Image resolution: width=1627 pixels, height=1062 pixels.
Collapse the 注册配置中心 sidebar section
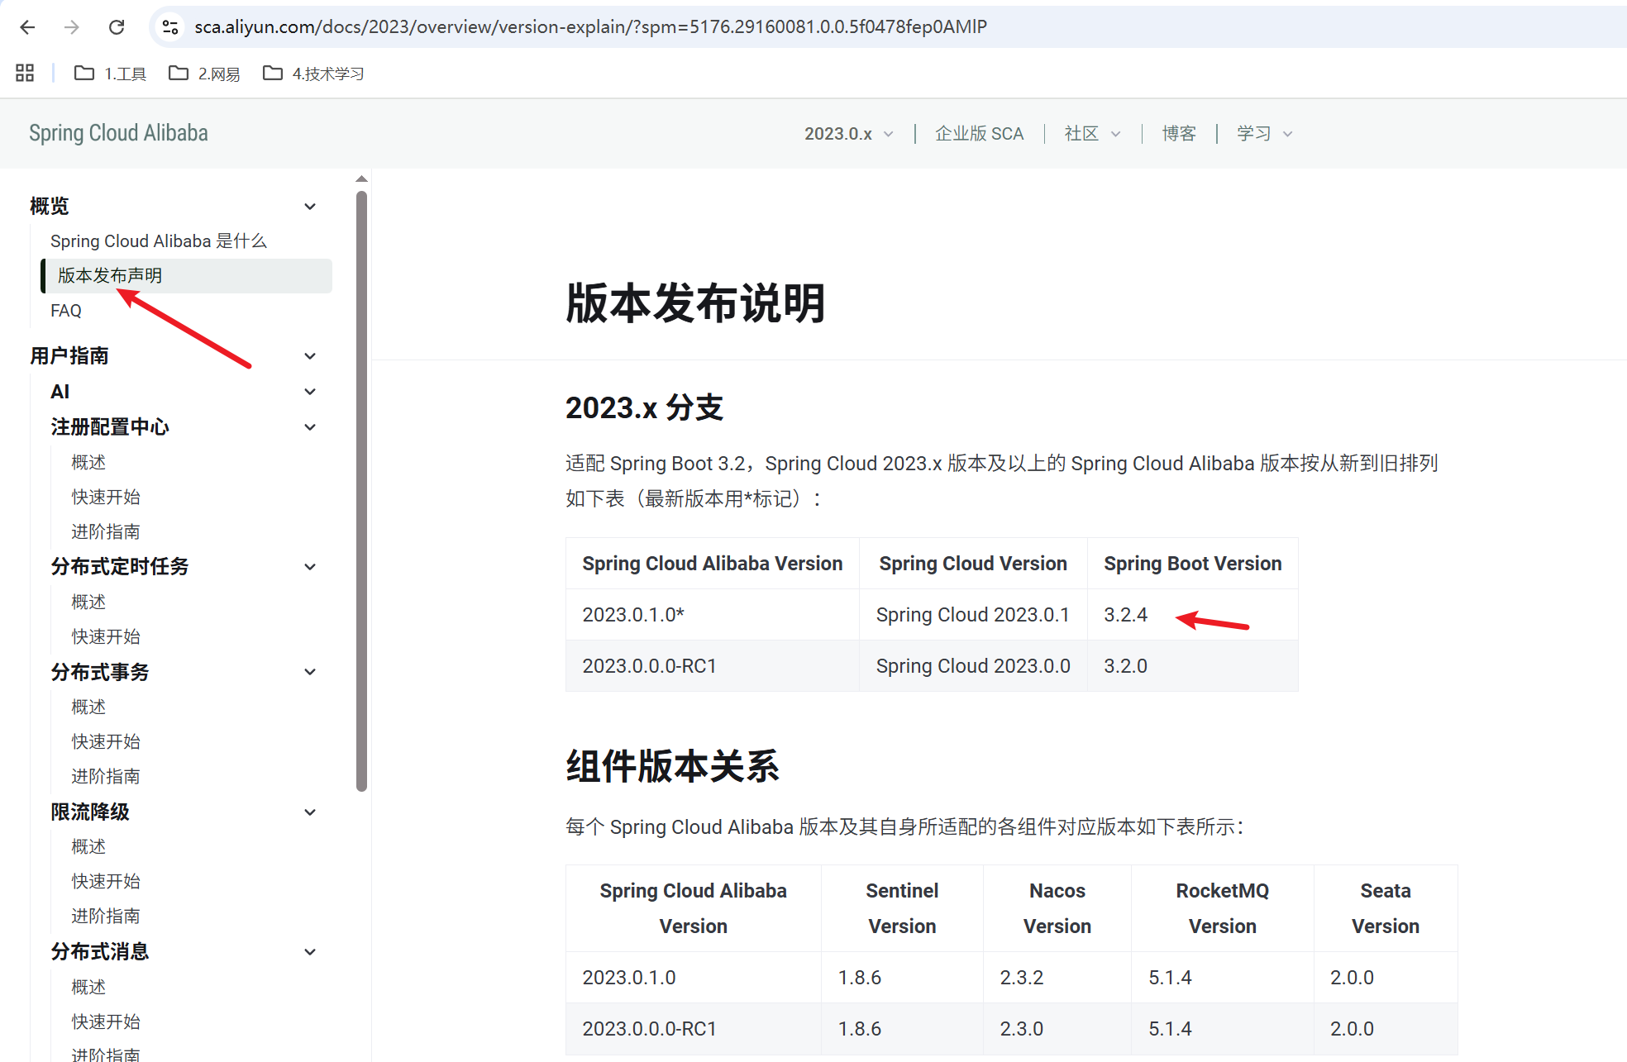(310, 427)
